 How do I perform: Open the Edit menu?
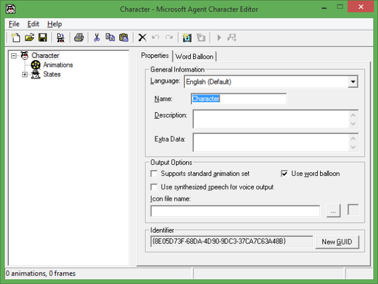(33, 24)
